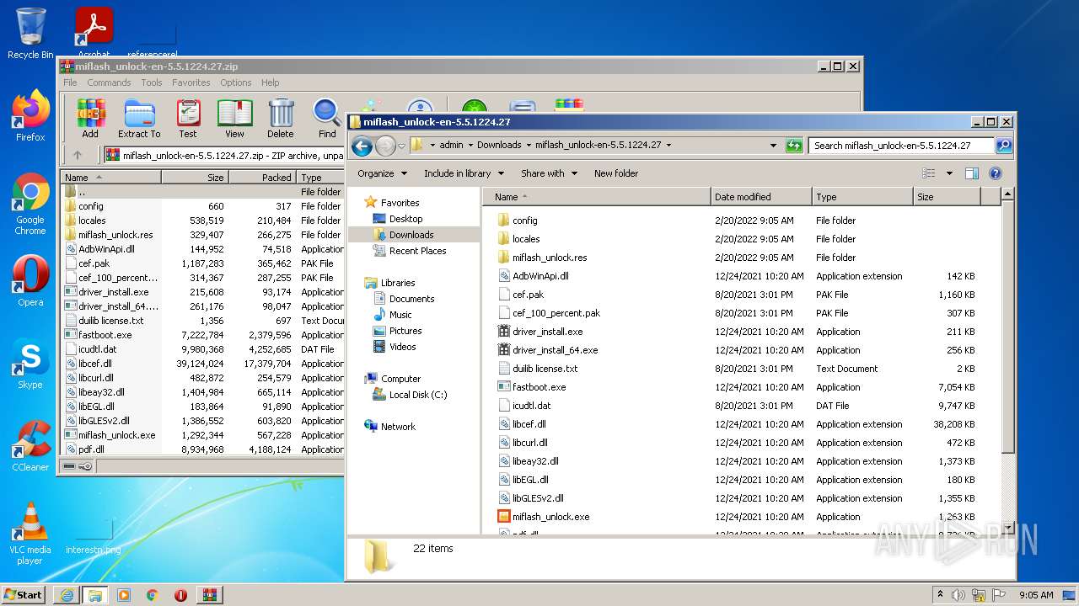Open Opera desktop shortcut
The width and height of the screenshot is (1079, 606).
(30, 280)
